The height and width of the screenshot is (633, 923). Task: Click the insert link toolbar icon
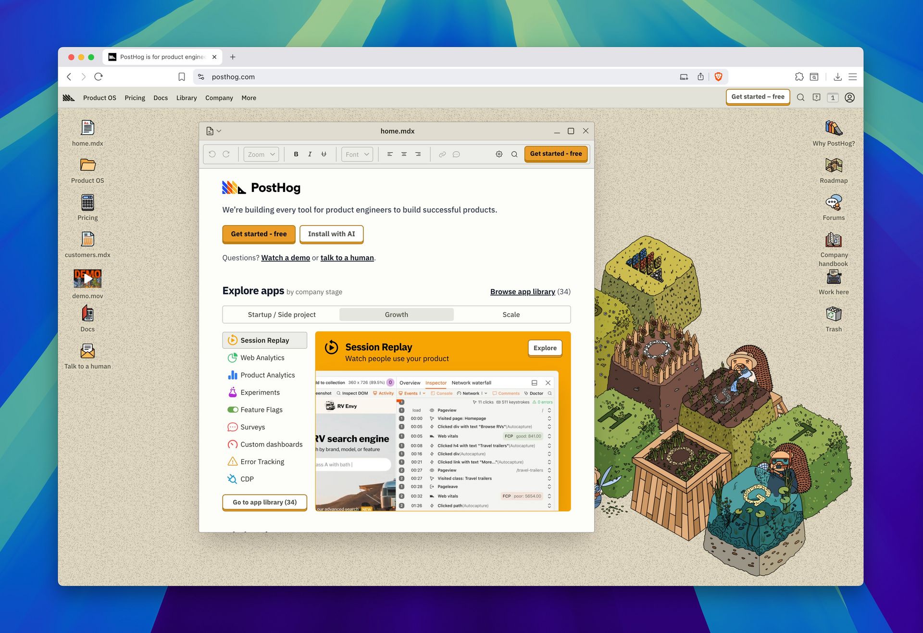442,154
